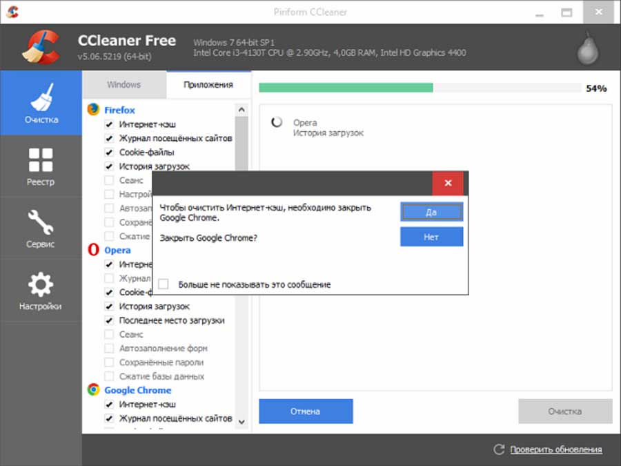Enable Firefox Сеанс checkbox
621x466 pixels.
109,180
